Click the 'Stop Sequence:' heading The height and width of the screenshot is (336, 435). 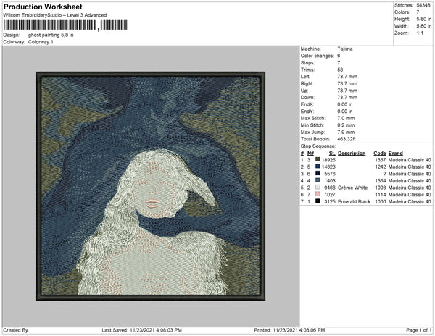pyautogui.click(x=318, y=146)
